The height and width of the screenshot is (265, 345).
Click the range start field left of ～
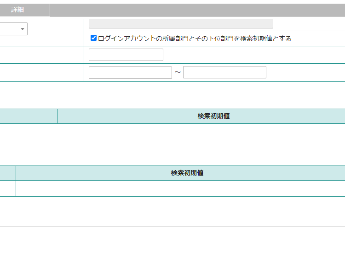tap(130, 72)
